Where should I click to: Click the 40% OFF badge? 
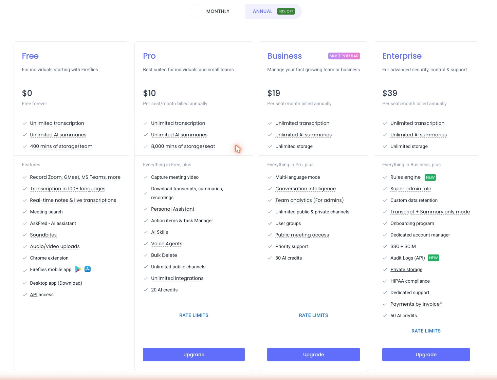click(286, 11)
